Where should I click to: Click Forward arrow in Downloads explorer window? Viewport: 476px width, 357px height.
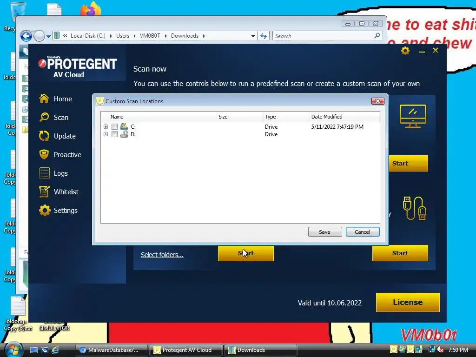[x=39, y=36]
